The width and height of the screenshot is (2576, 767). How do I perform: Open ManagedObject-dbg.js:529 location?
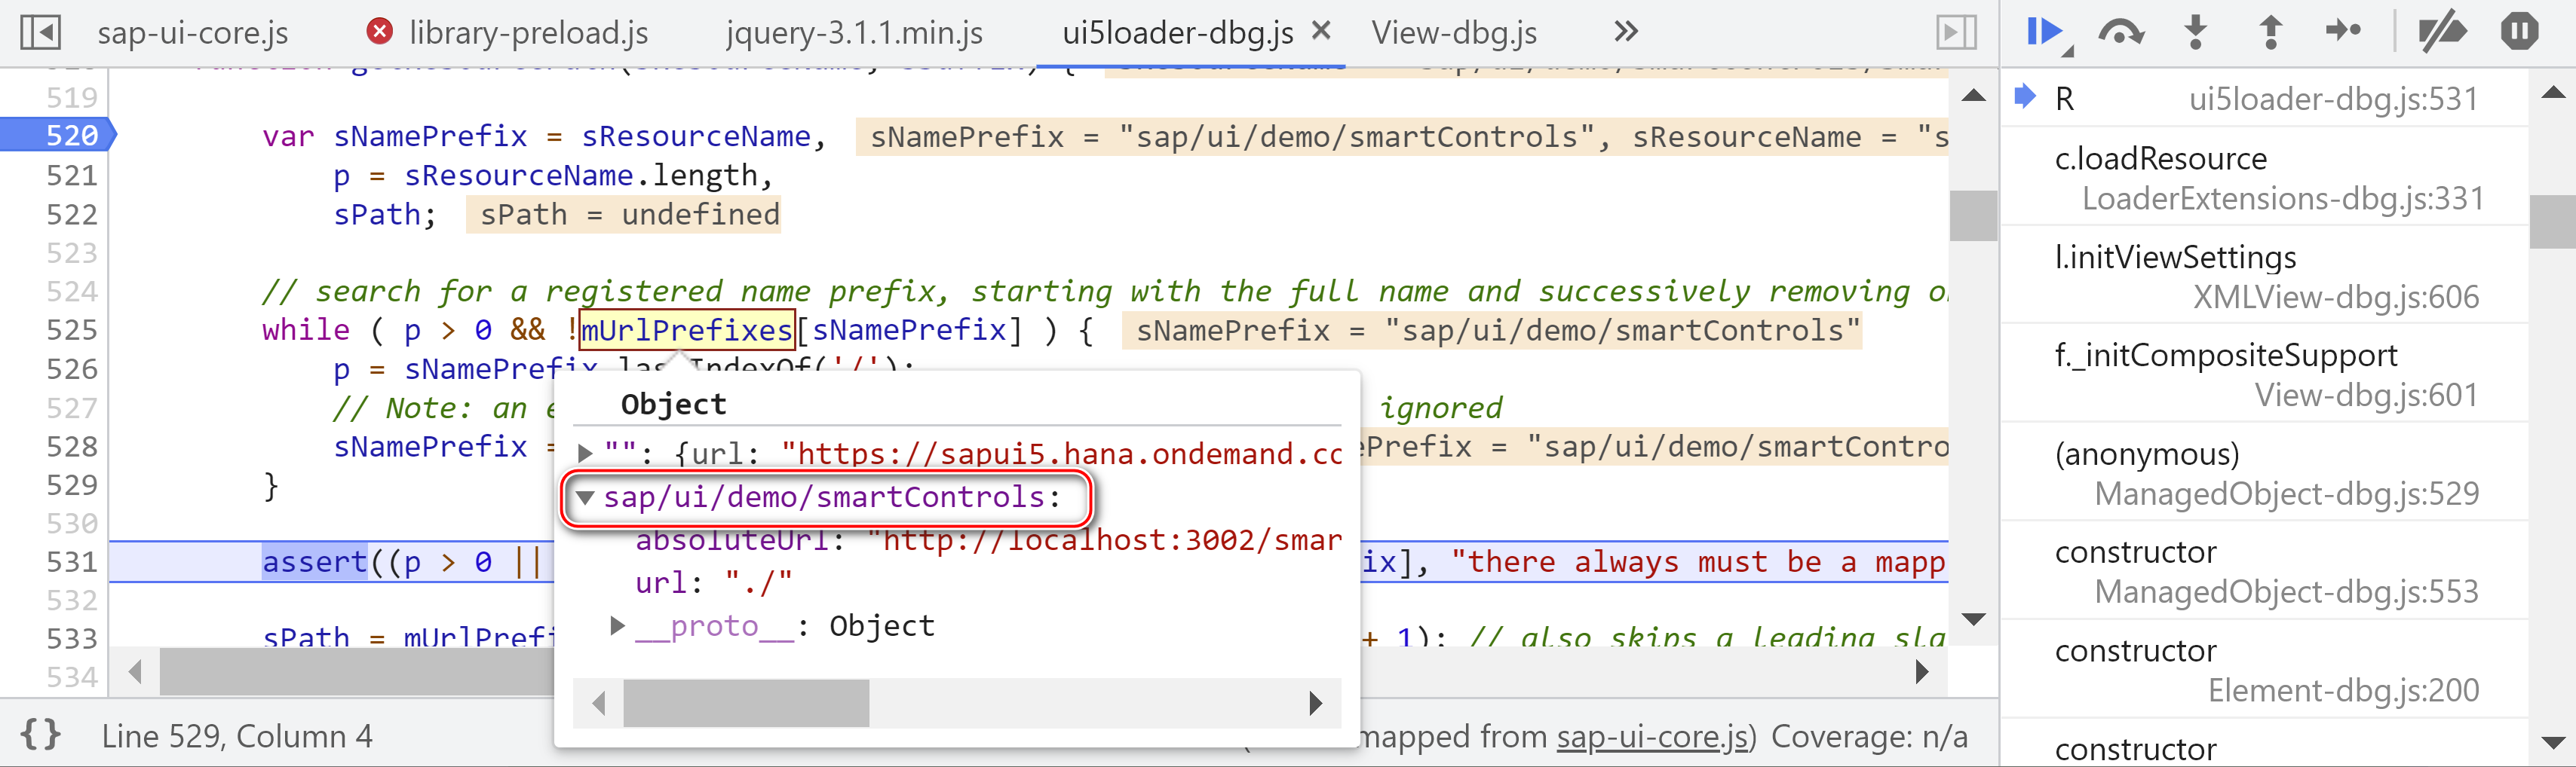2286,494
